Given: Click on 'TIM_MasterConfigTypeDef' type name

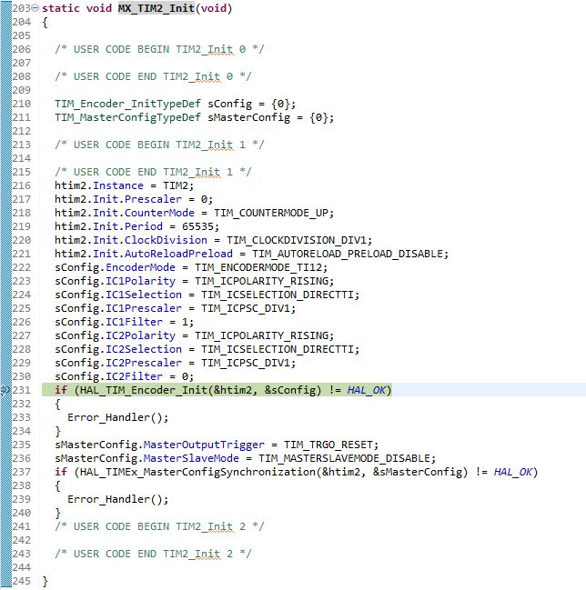Looking at the screenshot, I should point(127,117).
